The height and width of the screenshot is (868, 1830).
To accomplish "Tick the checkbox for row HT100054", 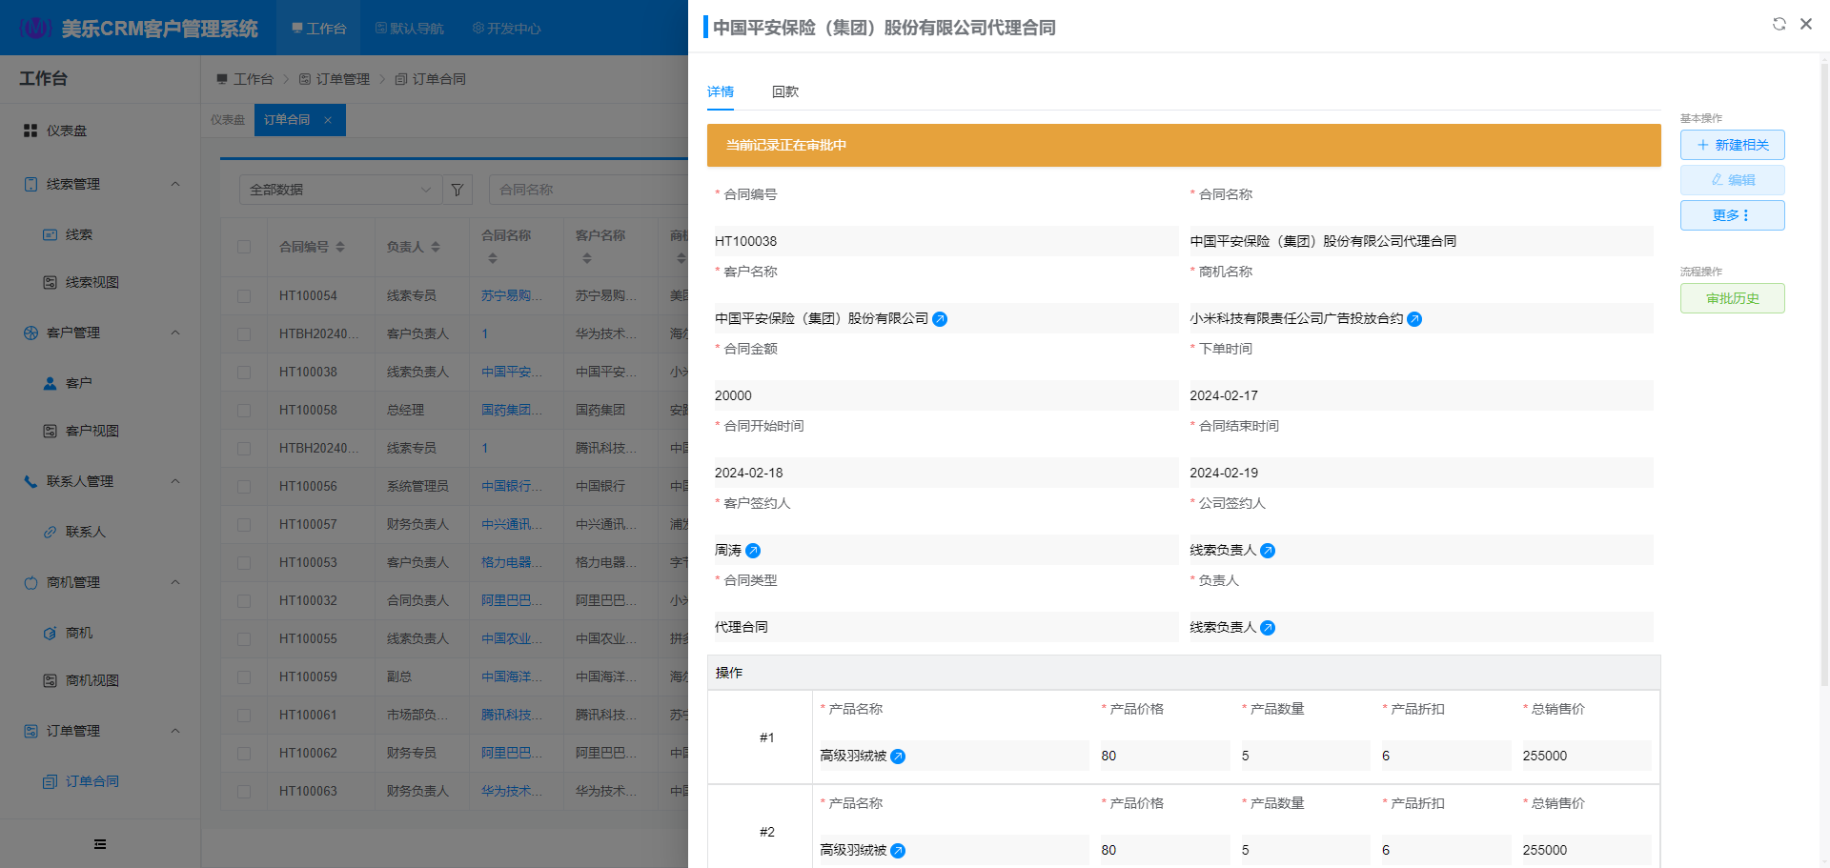I will 244,296.
